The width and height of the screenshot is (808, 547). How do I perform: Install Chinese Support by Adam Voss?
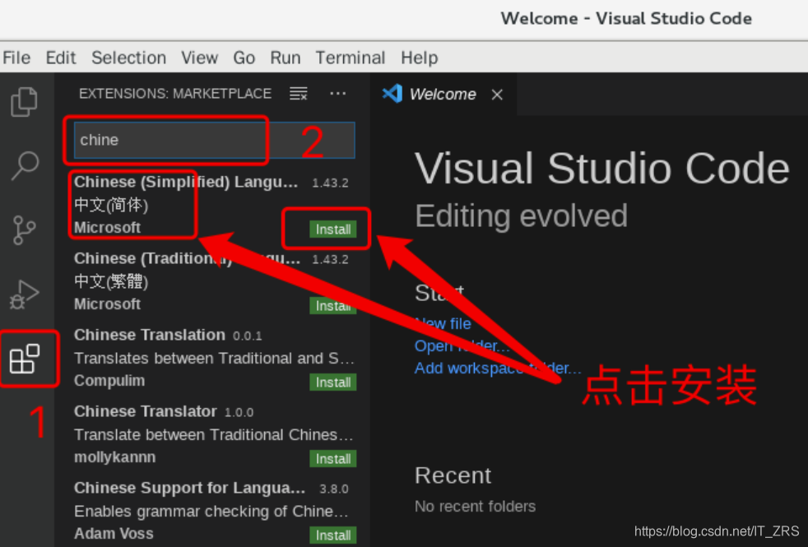[x=333, y=535]
